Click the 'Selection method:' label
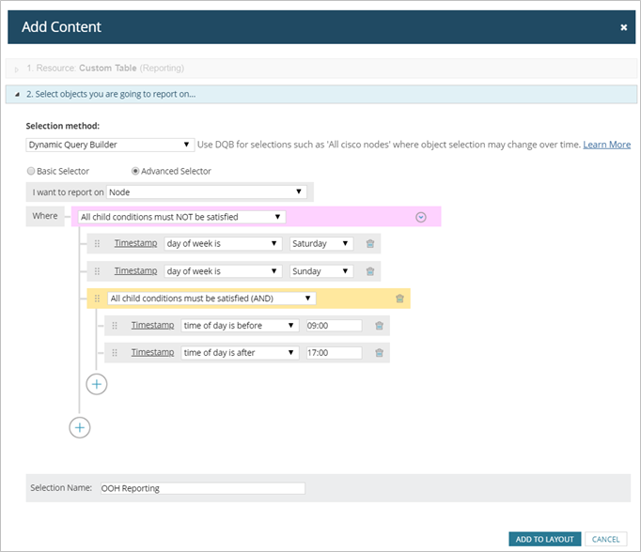Image resolution: width=641 pixels, height=552 pixels. (x=63, y=126)
